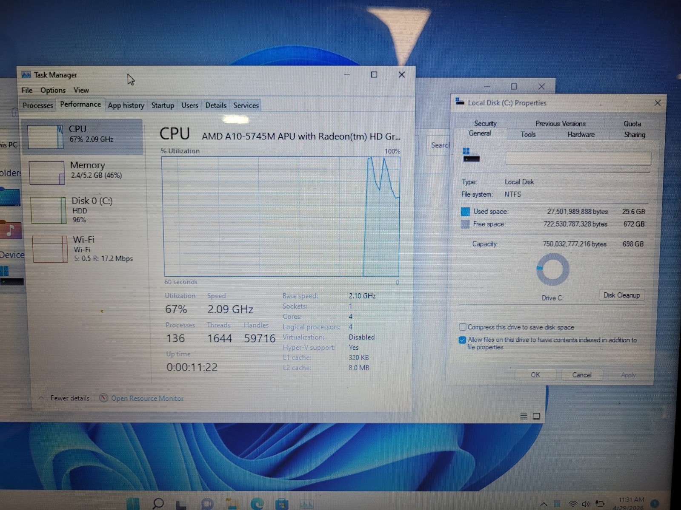The height and width of the screenshot is (510, 681).
Task: Switch File Explorer to details view icon
Action: tap(524, 416)
